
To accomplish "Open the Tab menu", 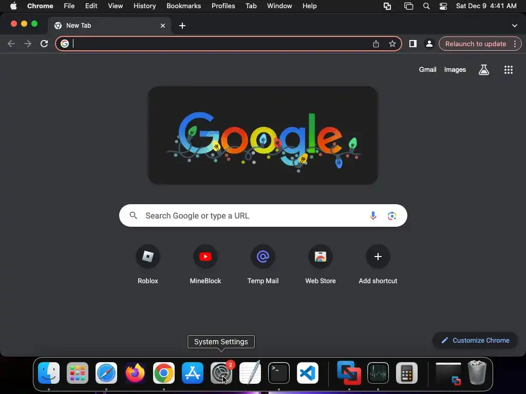I will [x=251, y=6].
